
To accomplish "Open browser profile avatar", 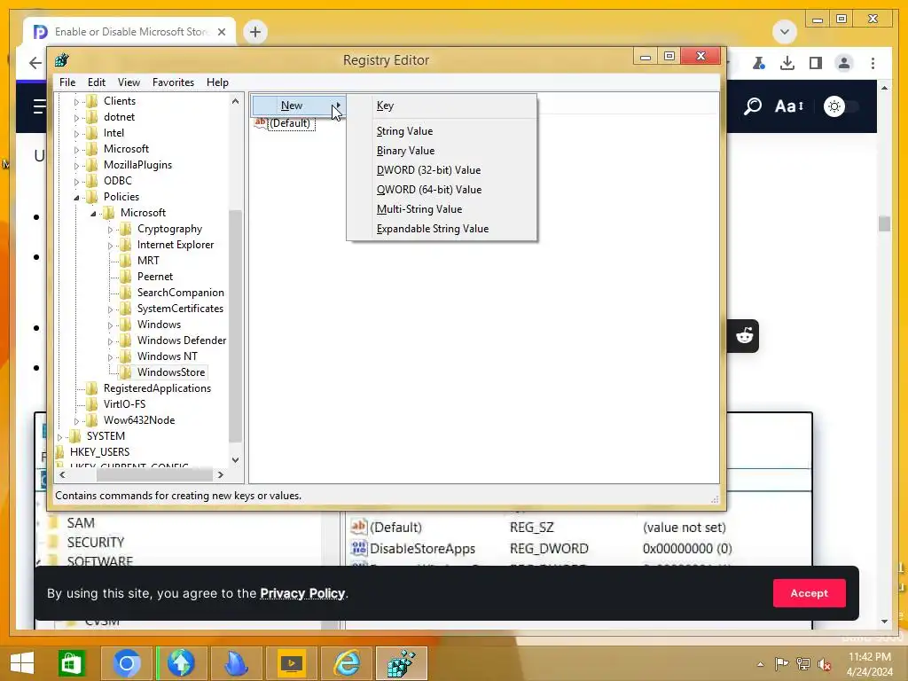I will (844, 63).
